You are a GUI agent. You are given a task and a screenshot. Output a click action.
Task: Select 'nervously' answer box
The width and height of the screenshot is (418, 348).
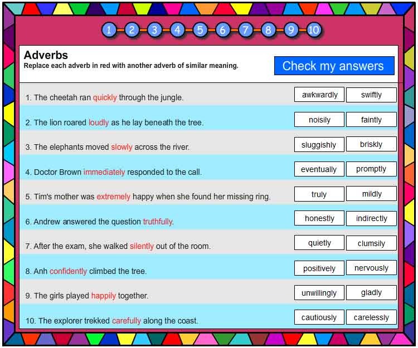(x=371, y=268)
